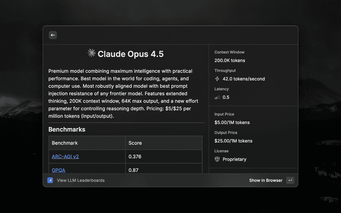Select the Benchmark column header
The height and width of the screenshot is (213, 341).
(64, 143)
